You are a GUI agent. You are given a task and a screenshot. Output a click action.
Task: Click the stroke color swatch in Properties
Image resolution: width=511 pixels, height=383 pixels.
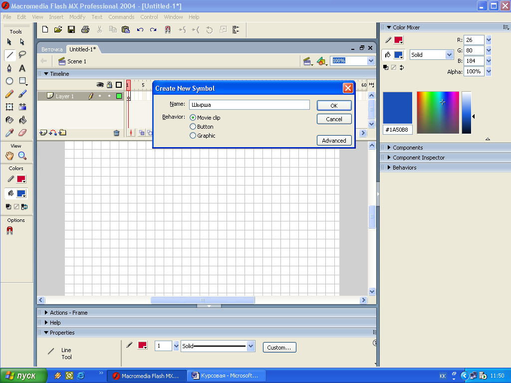pyautogui.click(x=142, y=345)
